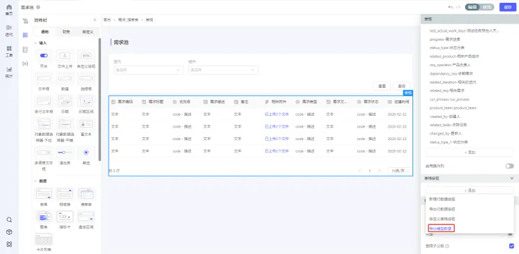Toggle the 查明子父级 checkbox

tap(511, 246)
